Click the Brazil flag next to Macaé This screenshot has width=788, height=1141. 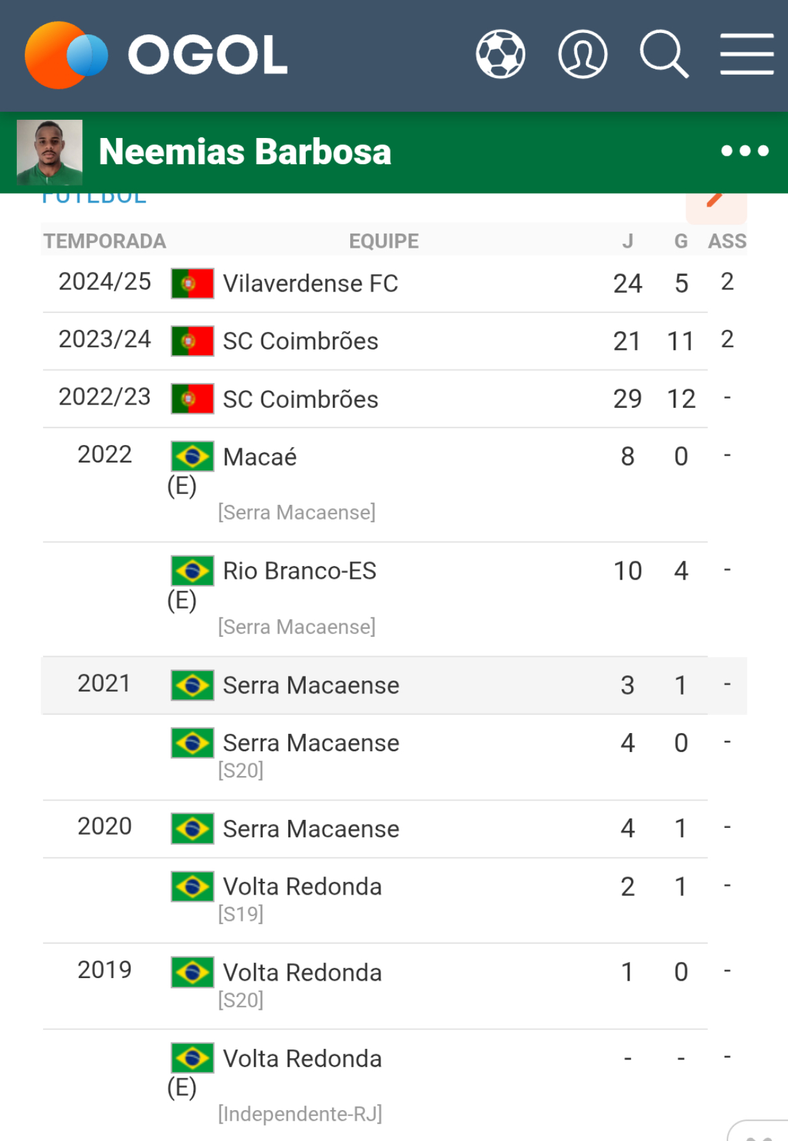(x=193, y=456)
